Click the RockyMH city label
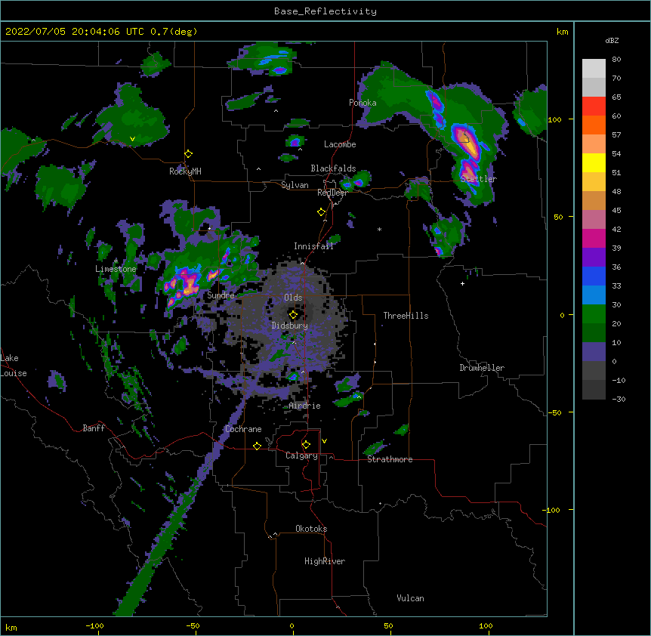651x636 pixels. (x=185, y=171)
